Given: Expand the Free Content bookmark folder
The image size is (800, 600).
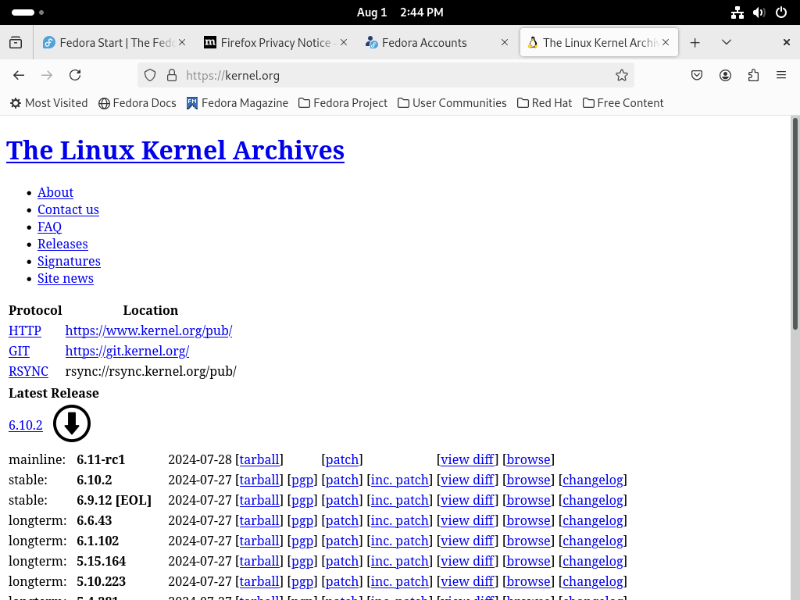Looking at the screenshot, I should [x=623, y=103].
